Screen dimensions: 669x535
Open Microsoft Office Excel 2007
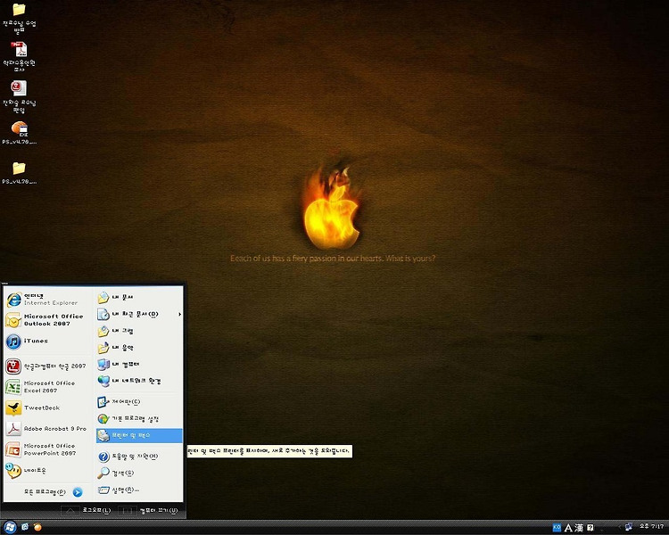point(47,386)
